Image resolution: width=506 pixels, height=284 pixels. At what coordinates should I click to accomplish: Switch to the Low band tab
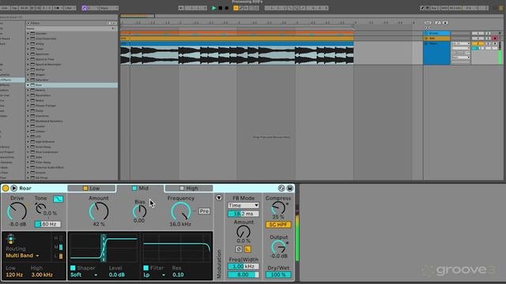pos(92,188)
